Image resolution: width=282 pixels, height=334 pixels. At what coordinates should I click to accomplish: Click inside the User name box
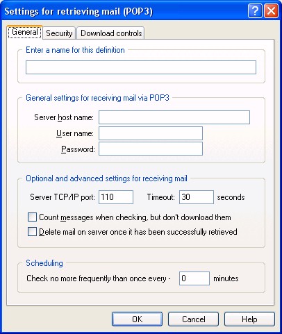(x=151, y=133)
